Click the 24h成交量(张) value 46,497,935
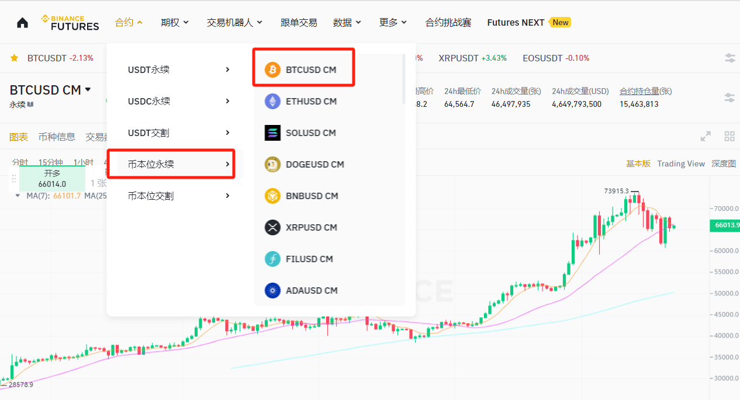This screenshot has height=400, width=740. click(511, 104)
